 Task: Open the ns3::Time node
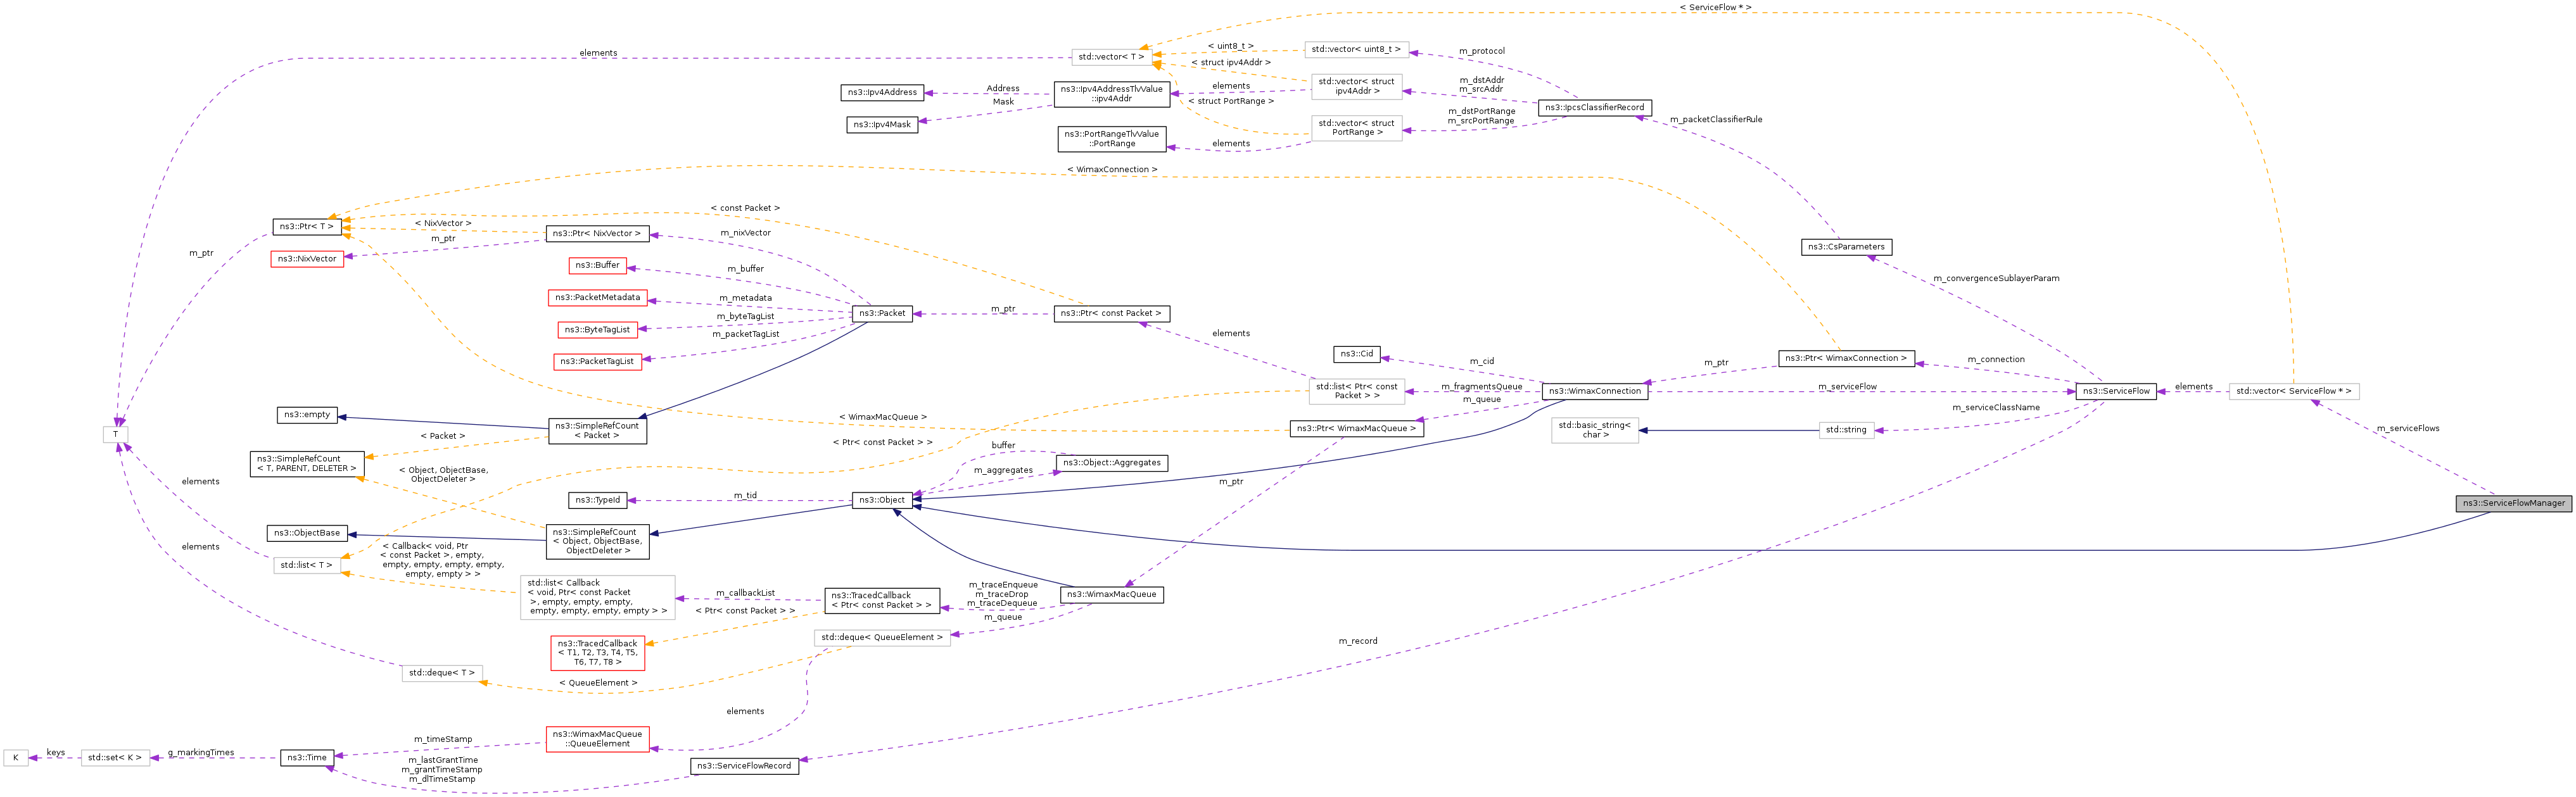(x=307, y=757)
